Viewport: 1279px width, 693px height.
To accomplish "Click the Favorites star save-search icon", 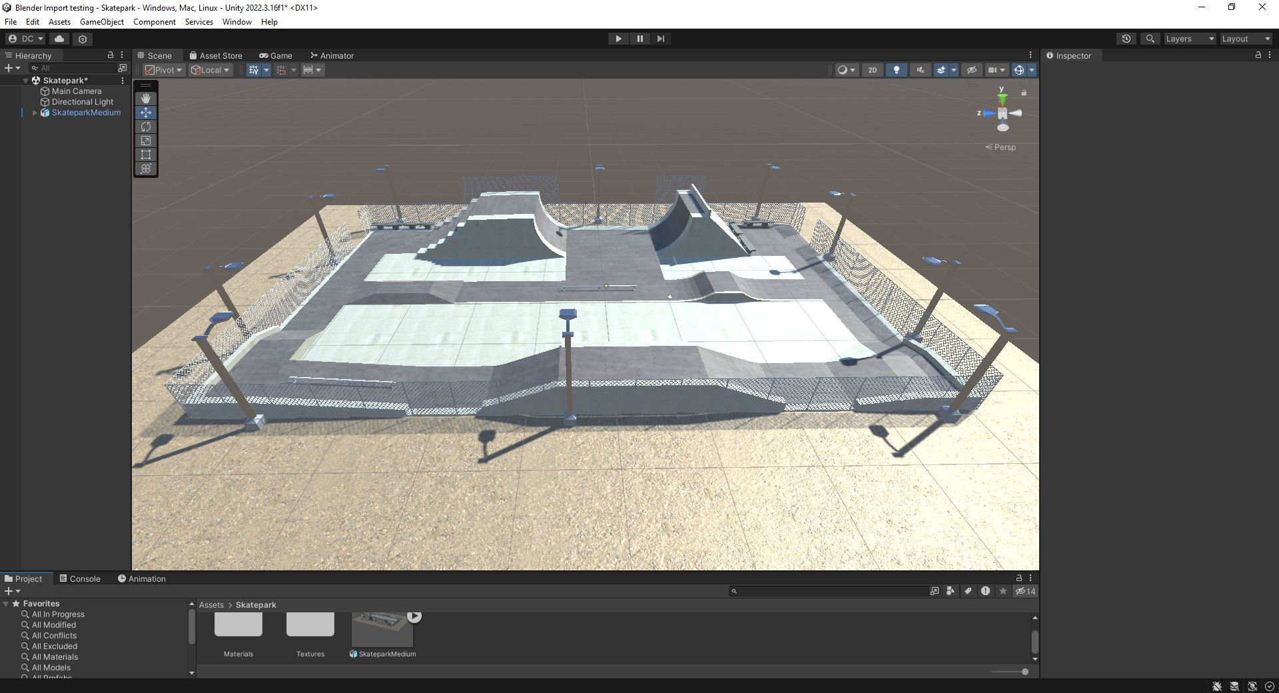I will pyautogui.click(x=1003, y=591).
